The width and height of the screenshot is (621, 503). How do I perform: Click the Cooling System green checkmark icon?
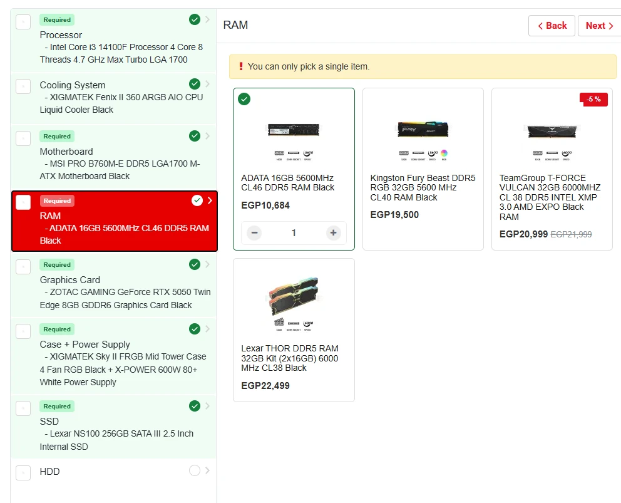[195, 84]
